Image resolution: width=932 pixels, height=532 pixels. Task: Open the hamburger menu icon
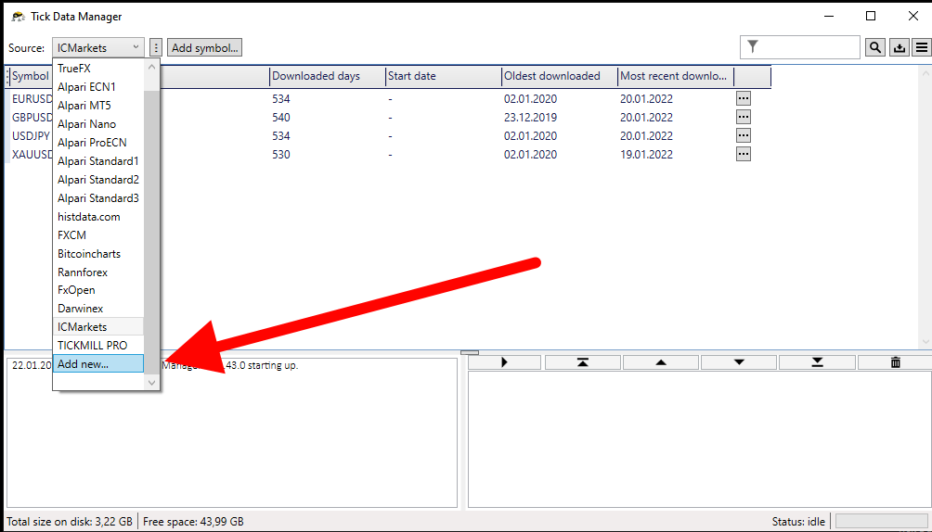point(921,47)
